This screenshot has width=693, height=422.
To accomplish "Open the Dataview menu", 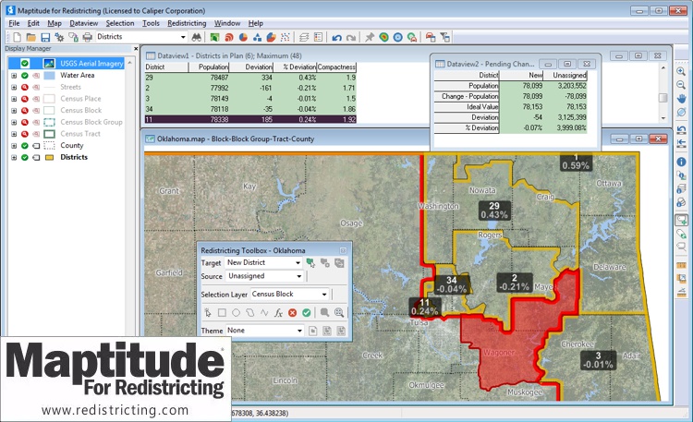I will (x=84, y=22).
